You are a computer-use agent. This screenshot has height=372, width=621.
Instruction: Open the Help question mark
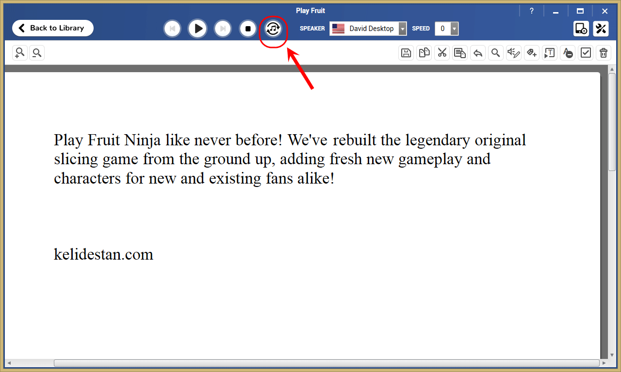pyautogui.click(x=532, y=11)
